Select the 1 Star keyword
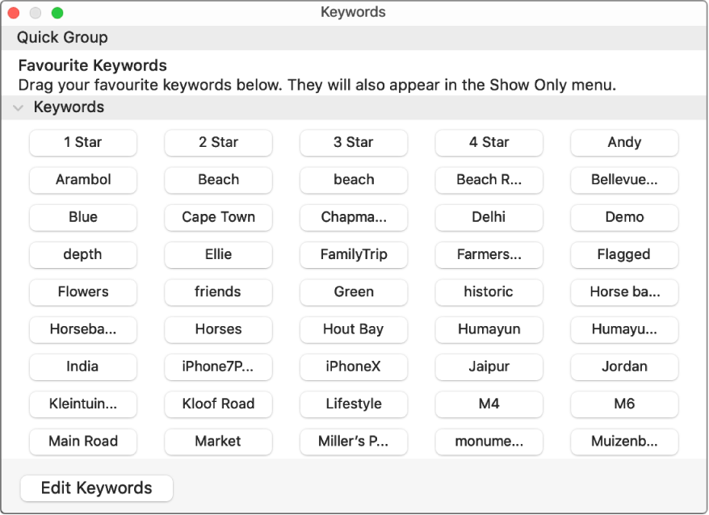This screenshot has width=709, height=515. click(x=82, y=143)
